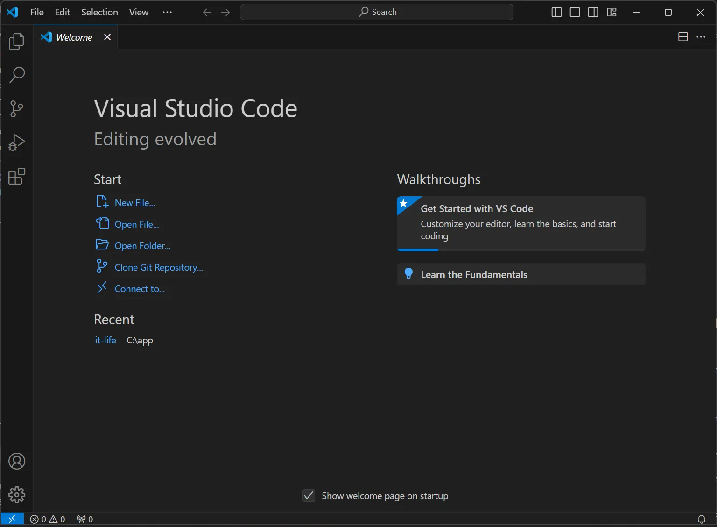Go forward with right arrow
Image resolution: width=717 pixels, height=527 pixels.
[x=225, y=13]
